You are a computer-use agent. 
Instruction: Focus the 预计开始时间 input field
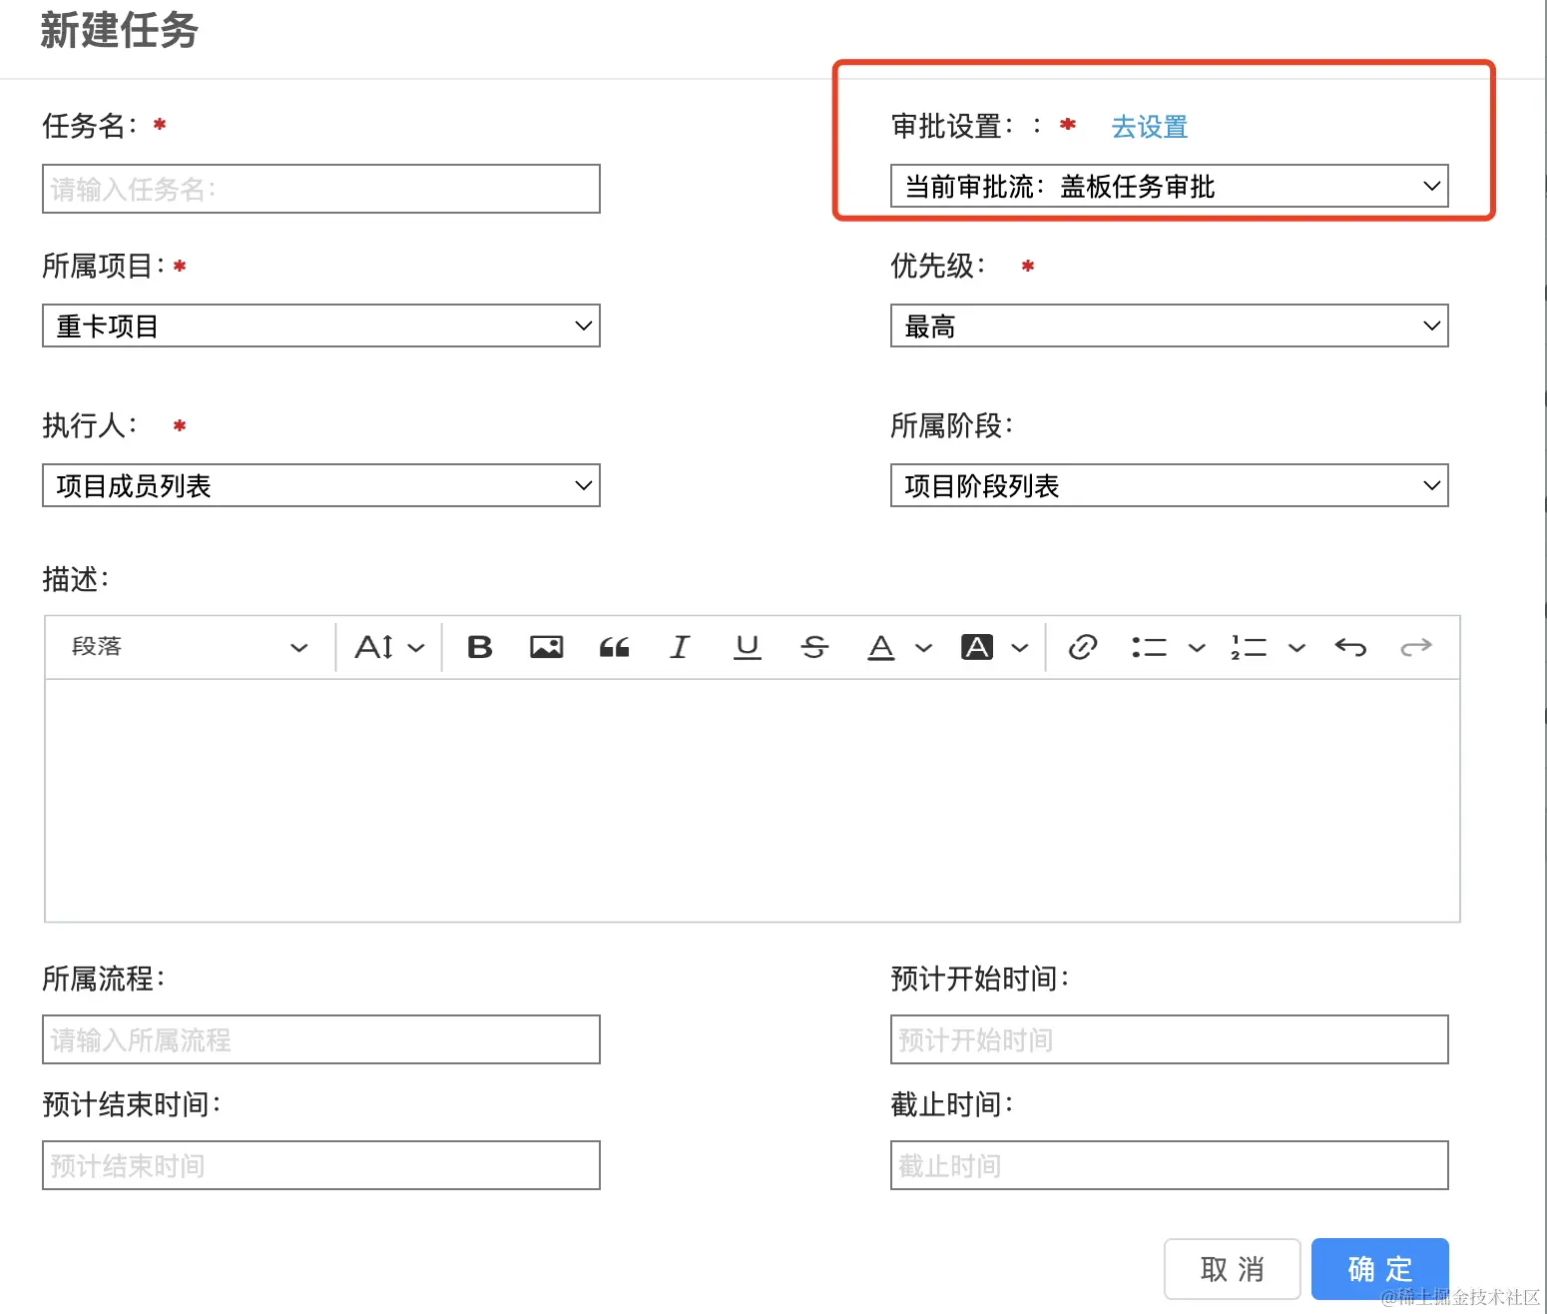click(x=1170, y=1039)
